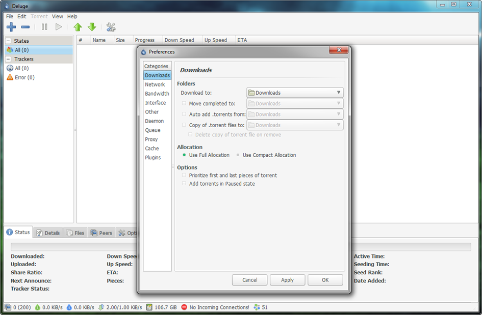Select Use Compact Allocation radio button
482x315 pixels.
(238, 155)
